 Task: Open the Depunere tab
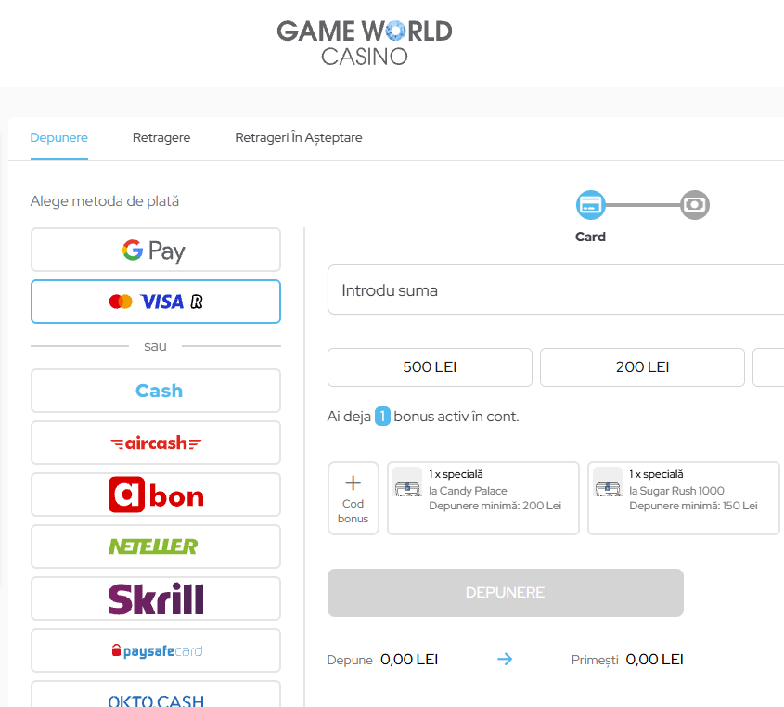(59, 137)
